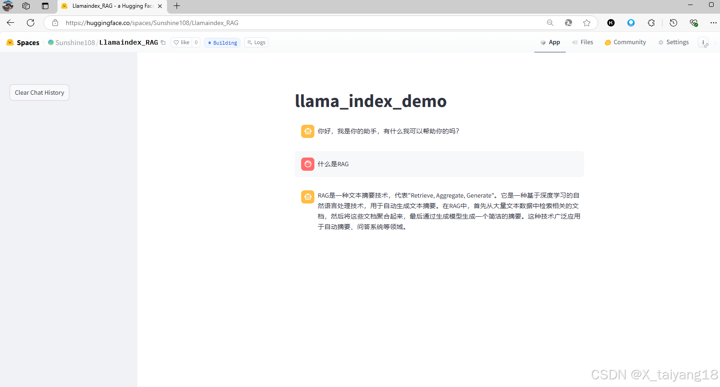Screen dimensions: 720x387
Task: Open the browser ellipsis menu
Action: [714, 23]
